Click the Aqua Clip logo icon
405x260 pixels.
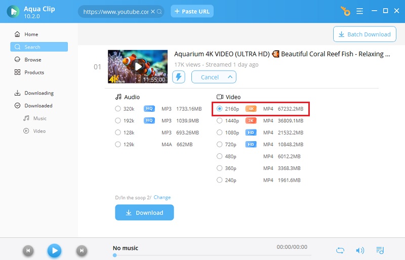pos(13,12)
